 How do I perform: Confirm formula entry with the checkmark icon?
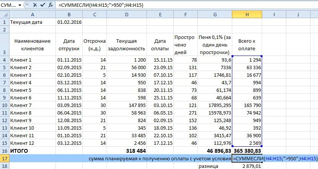(x=43, y=5)
